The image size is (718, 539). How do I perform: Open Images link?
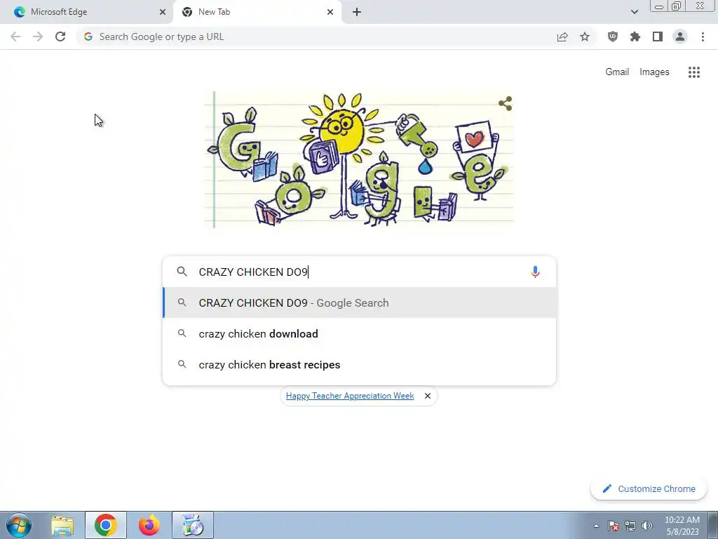pos(654,72)
